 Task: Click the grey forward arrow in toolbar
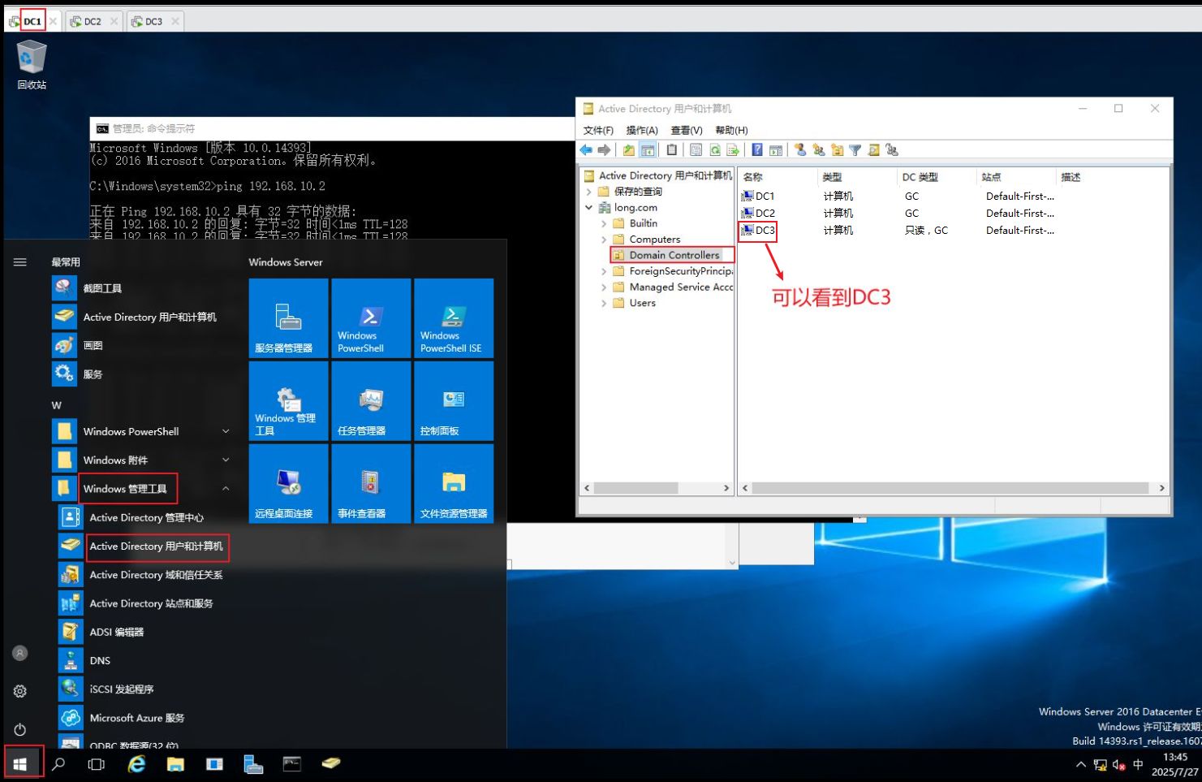tap(604, 150)
